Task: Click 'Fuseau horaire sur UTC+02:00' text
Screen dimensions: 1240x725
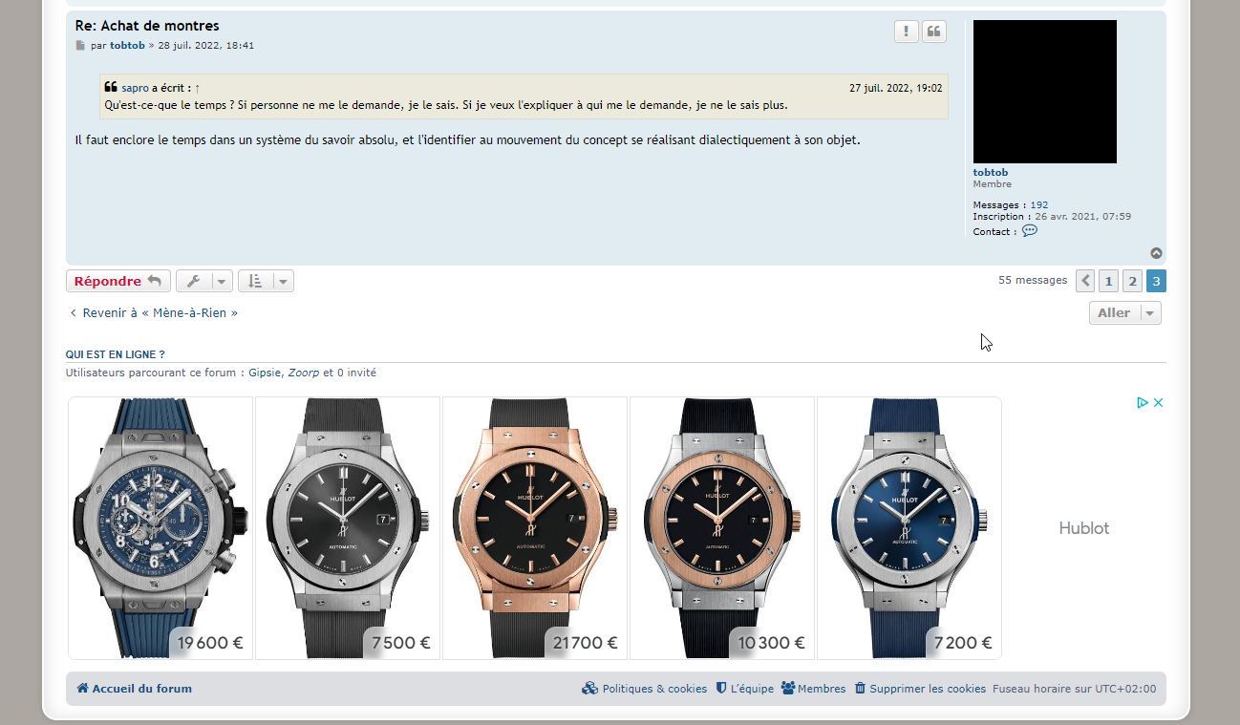Action: [x=1074, y=689]
